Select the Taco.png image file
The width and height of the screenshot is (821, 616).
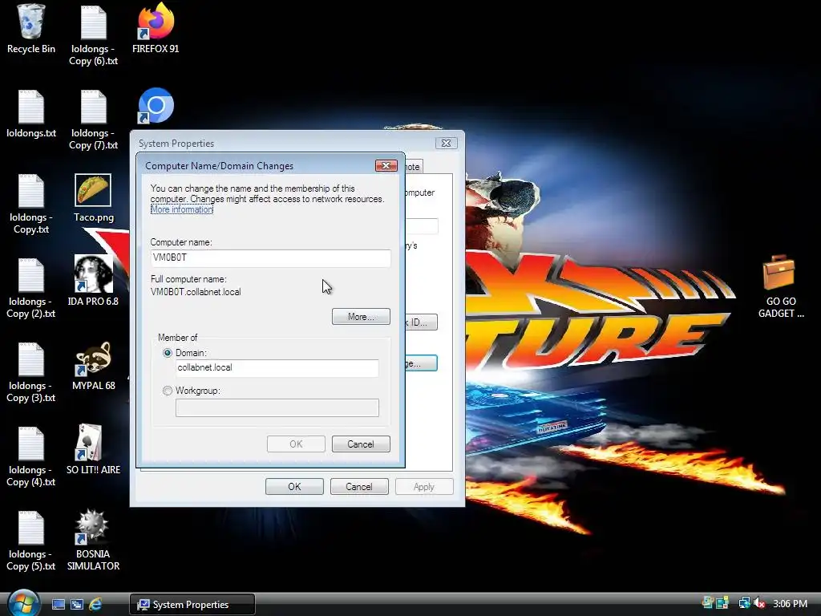pyautogui.click(x=93, y=198)
